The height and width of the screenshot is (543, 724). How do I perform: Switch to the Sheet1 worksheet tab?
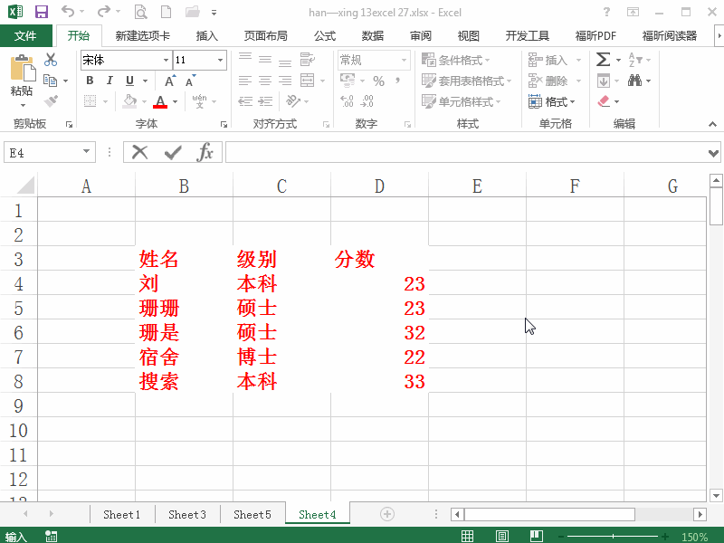[121, 513]
